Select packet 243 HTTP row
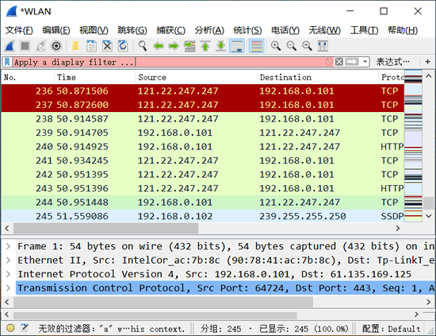Viewport: 436px width, 336px height. coord(203,188)
